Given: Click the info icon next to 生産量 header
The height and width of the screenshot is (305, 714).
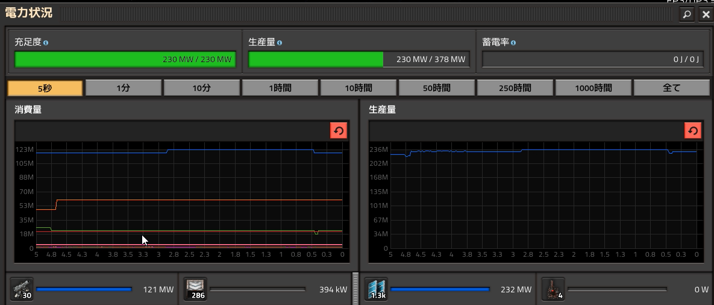Looking at the screenshot, I should 280,43.
